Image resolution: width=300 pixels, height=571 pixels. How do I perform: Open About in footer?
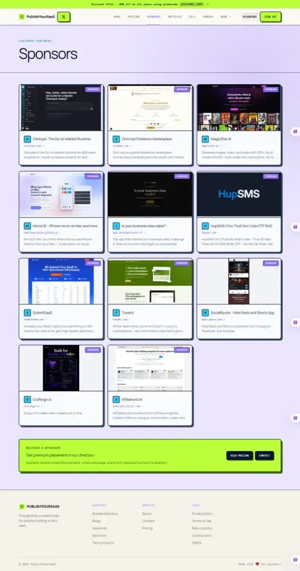coord(147,514)
